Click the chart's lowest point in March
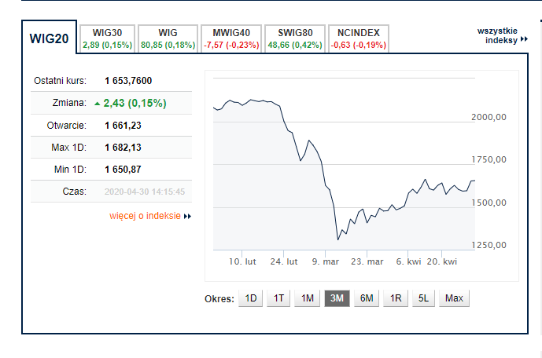 (x=337, y=239)
